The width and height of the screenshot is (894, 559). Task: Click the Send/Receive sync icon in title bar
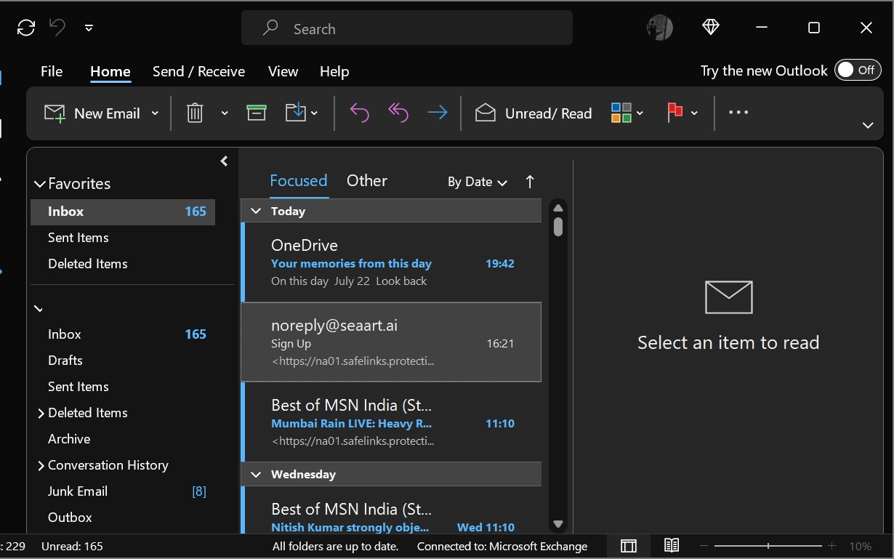point(26,28)
